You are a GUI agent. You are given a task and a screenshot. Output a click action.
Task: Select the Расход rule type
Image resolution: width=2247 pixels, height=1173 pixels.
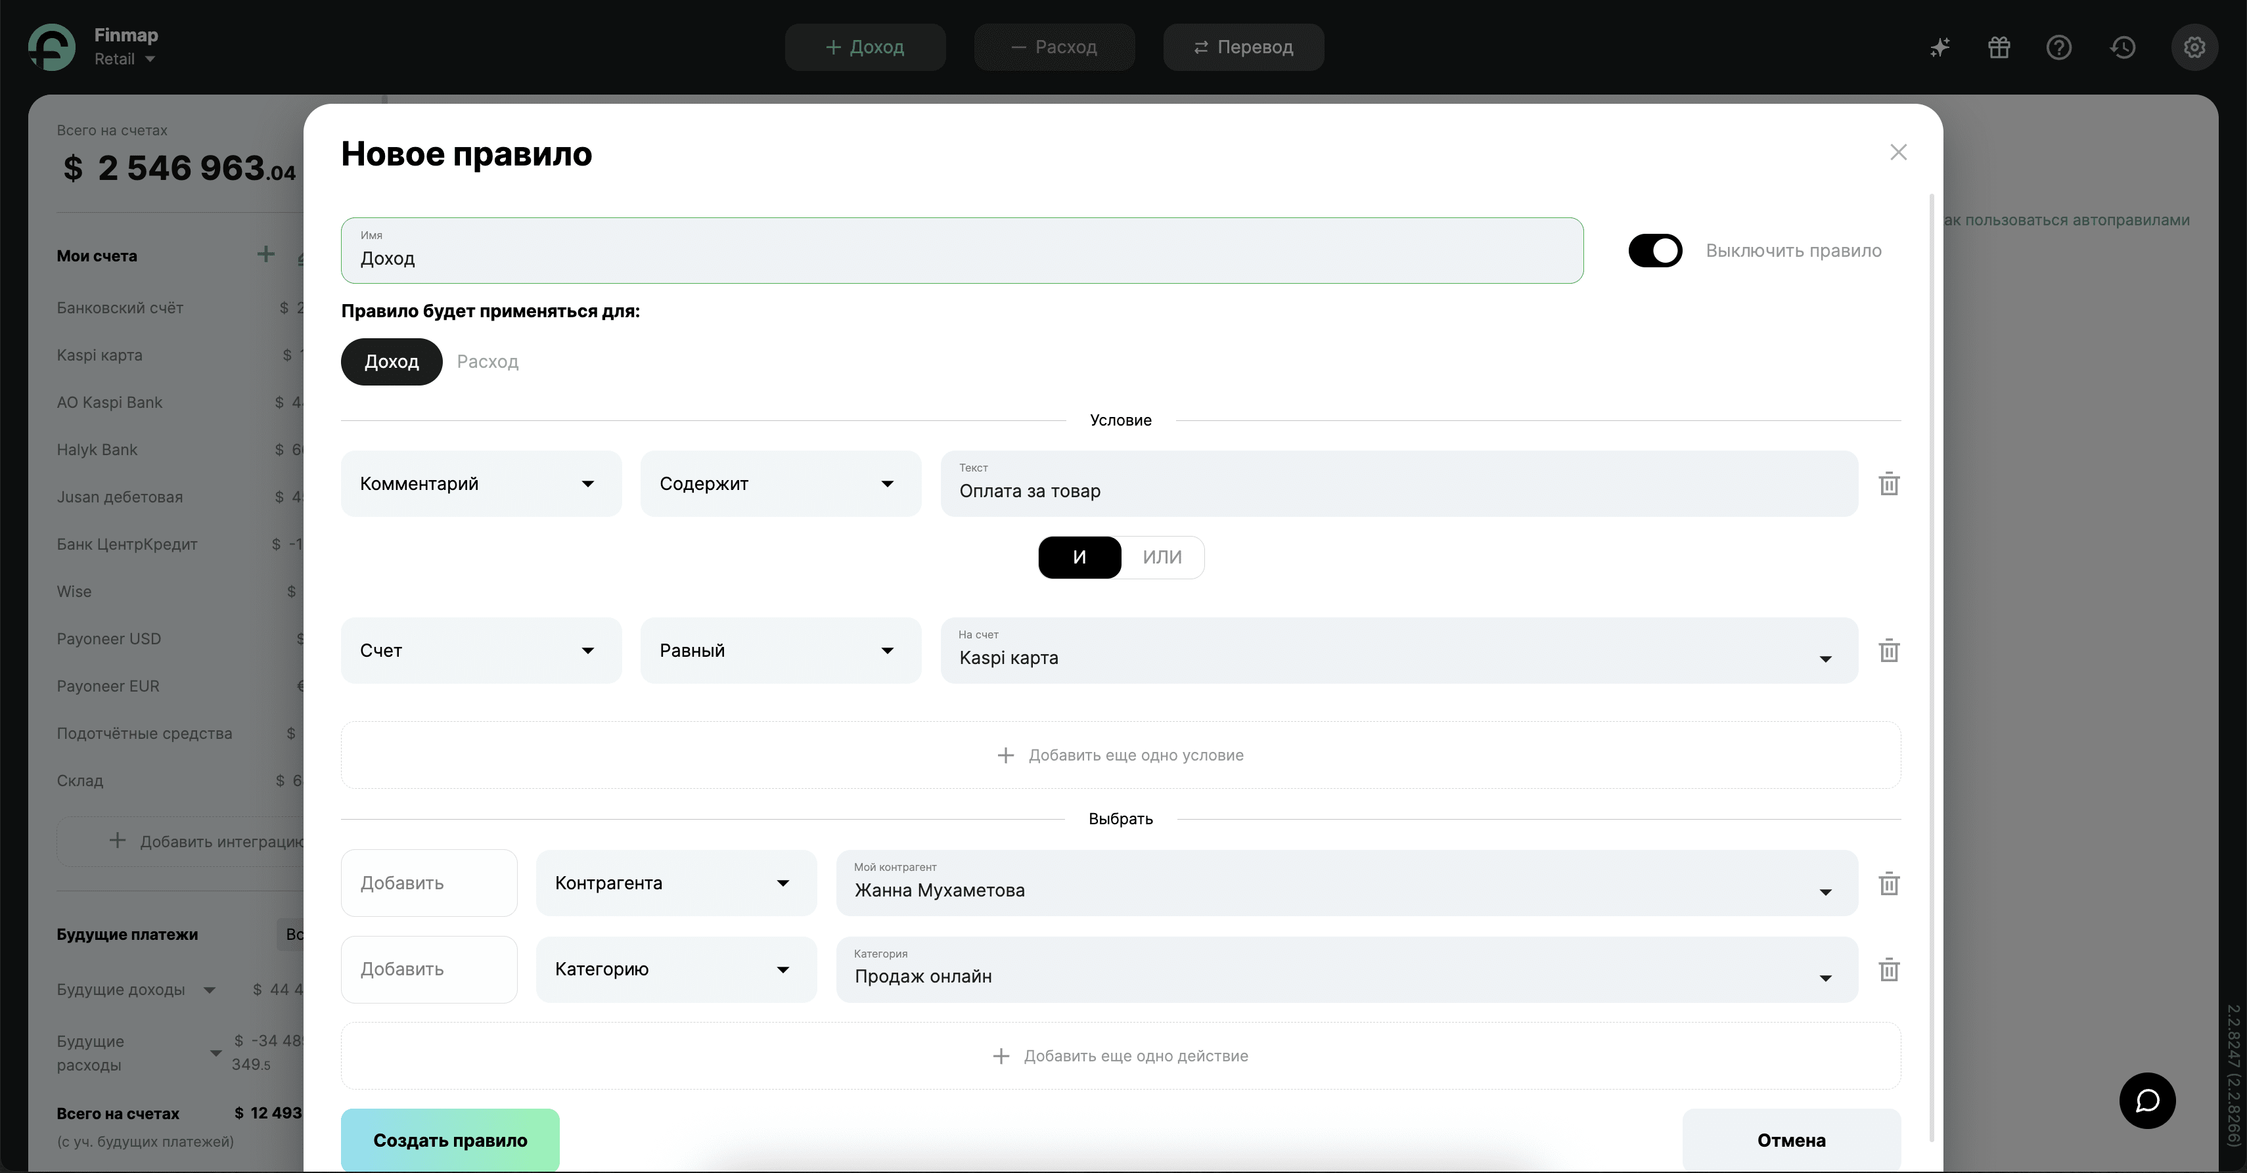[487, 362]
